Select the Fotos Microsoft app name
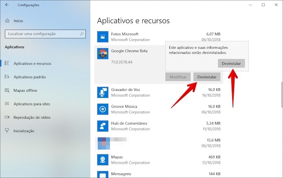283x178 pixels. (125, 34)
